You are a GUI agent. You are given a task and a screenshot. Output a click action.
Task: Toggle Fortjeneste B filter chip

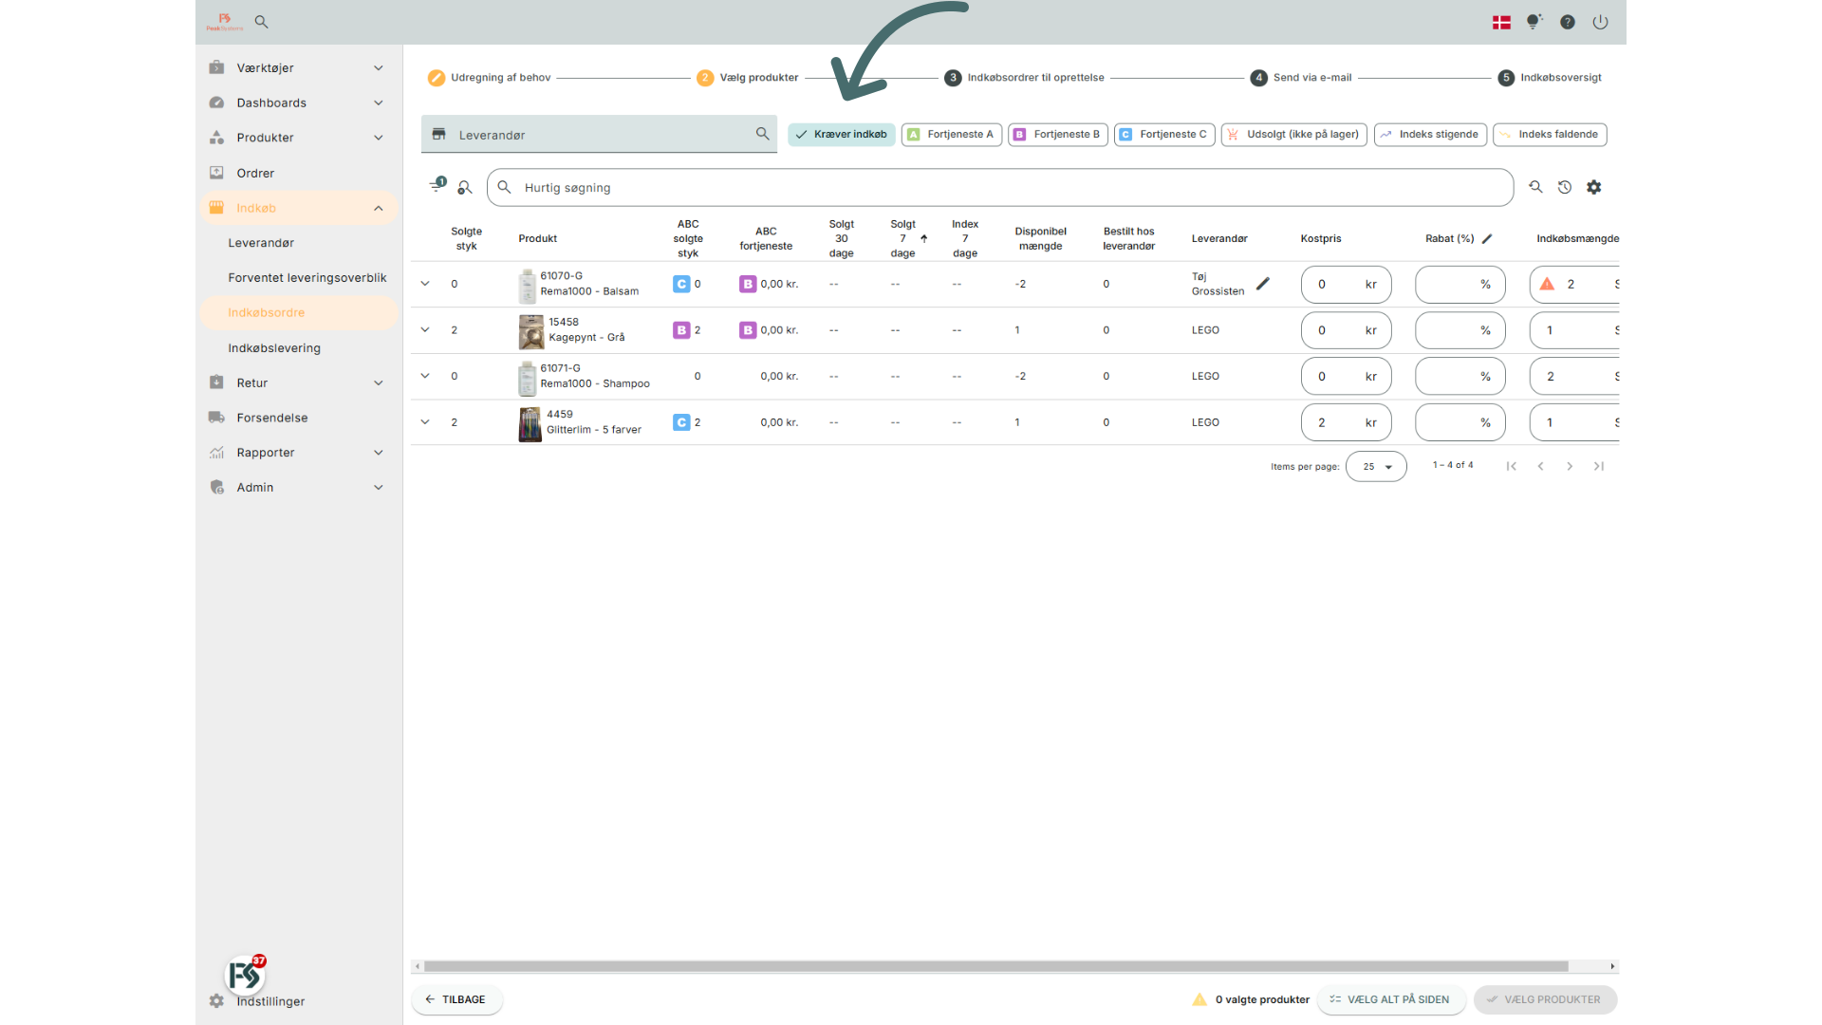coord(1058,135)
